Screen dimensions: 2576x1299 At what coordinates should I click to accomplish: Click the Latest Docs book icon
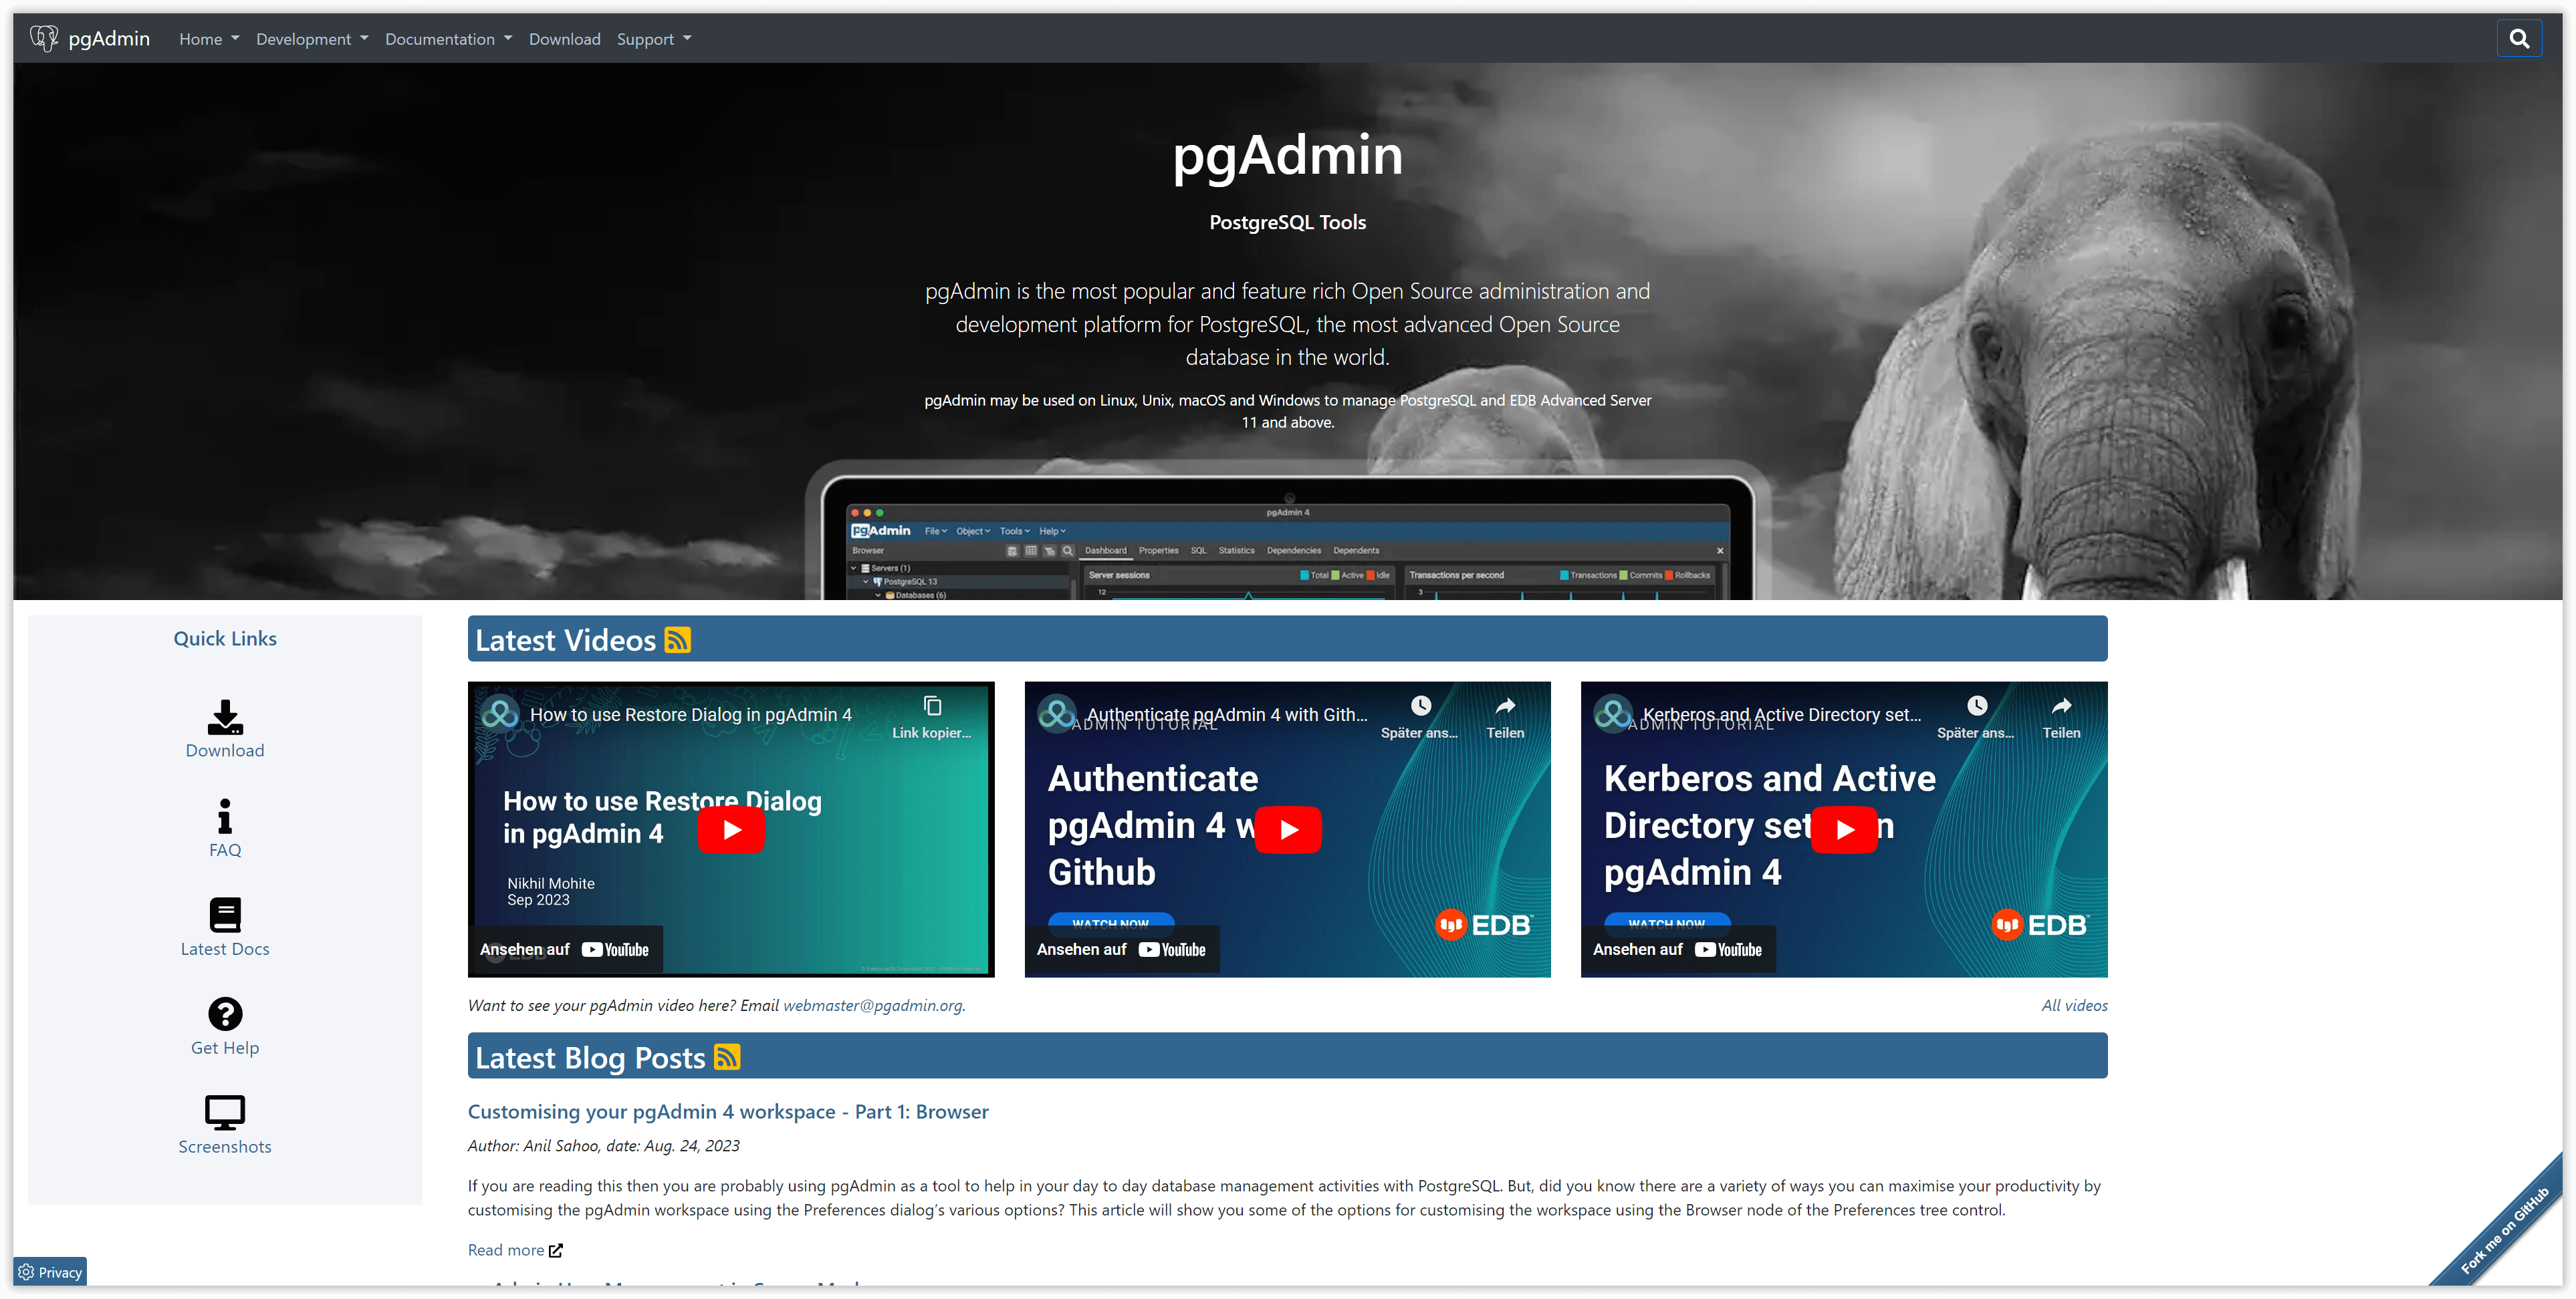coord(225,914)
